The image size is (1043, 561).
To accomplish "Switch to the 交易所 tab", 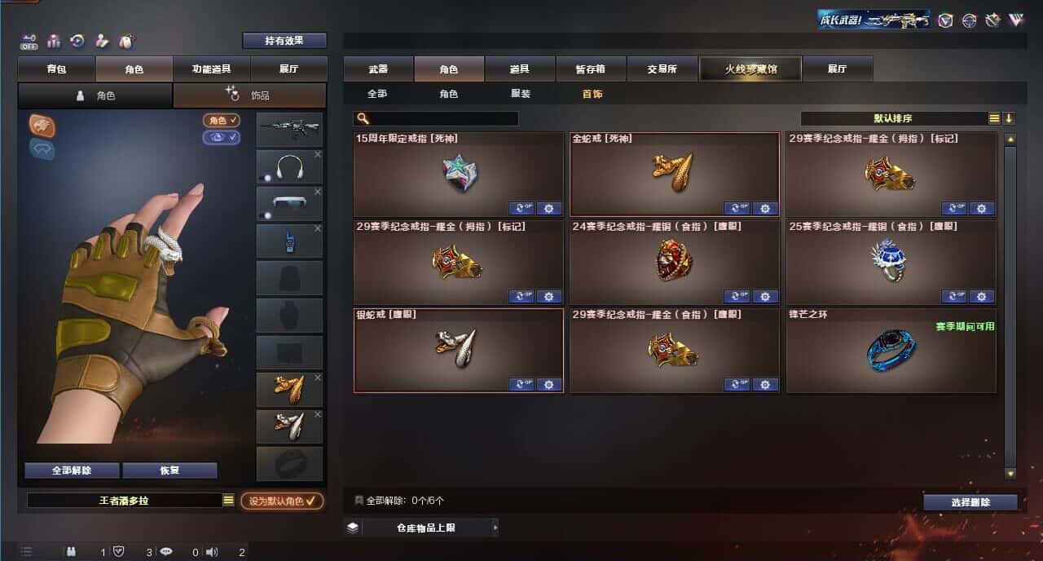I will tap(662, 69).
